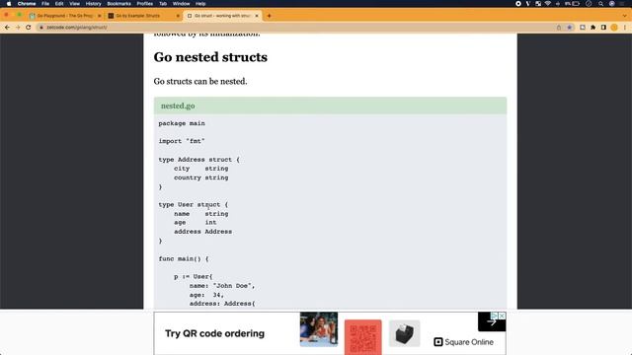Image resolution: width=632 pixels, height=355 pixels.
Task: Close the Go Playground tab
Action: tap(99, 16)
